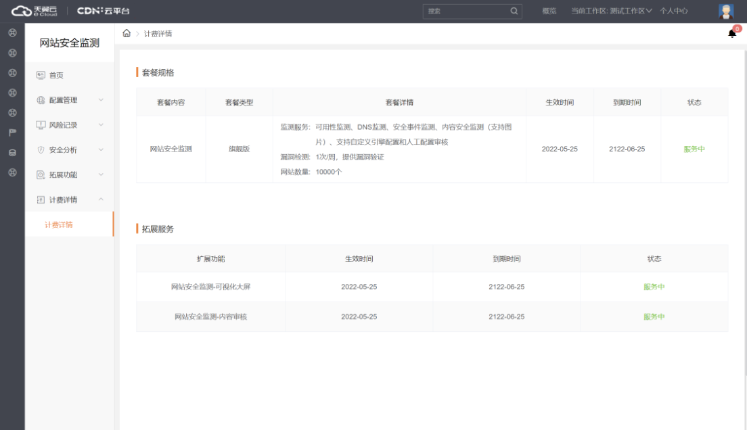Click the 天翼云 eCloud logo

[x=39, y=11]
